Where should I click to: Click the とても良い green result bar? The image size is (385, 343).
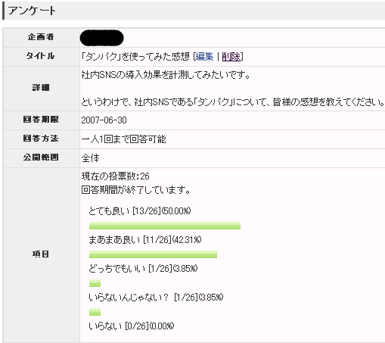165,226
